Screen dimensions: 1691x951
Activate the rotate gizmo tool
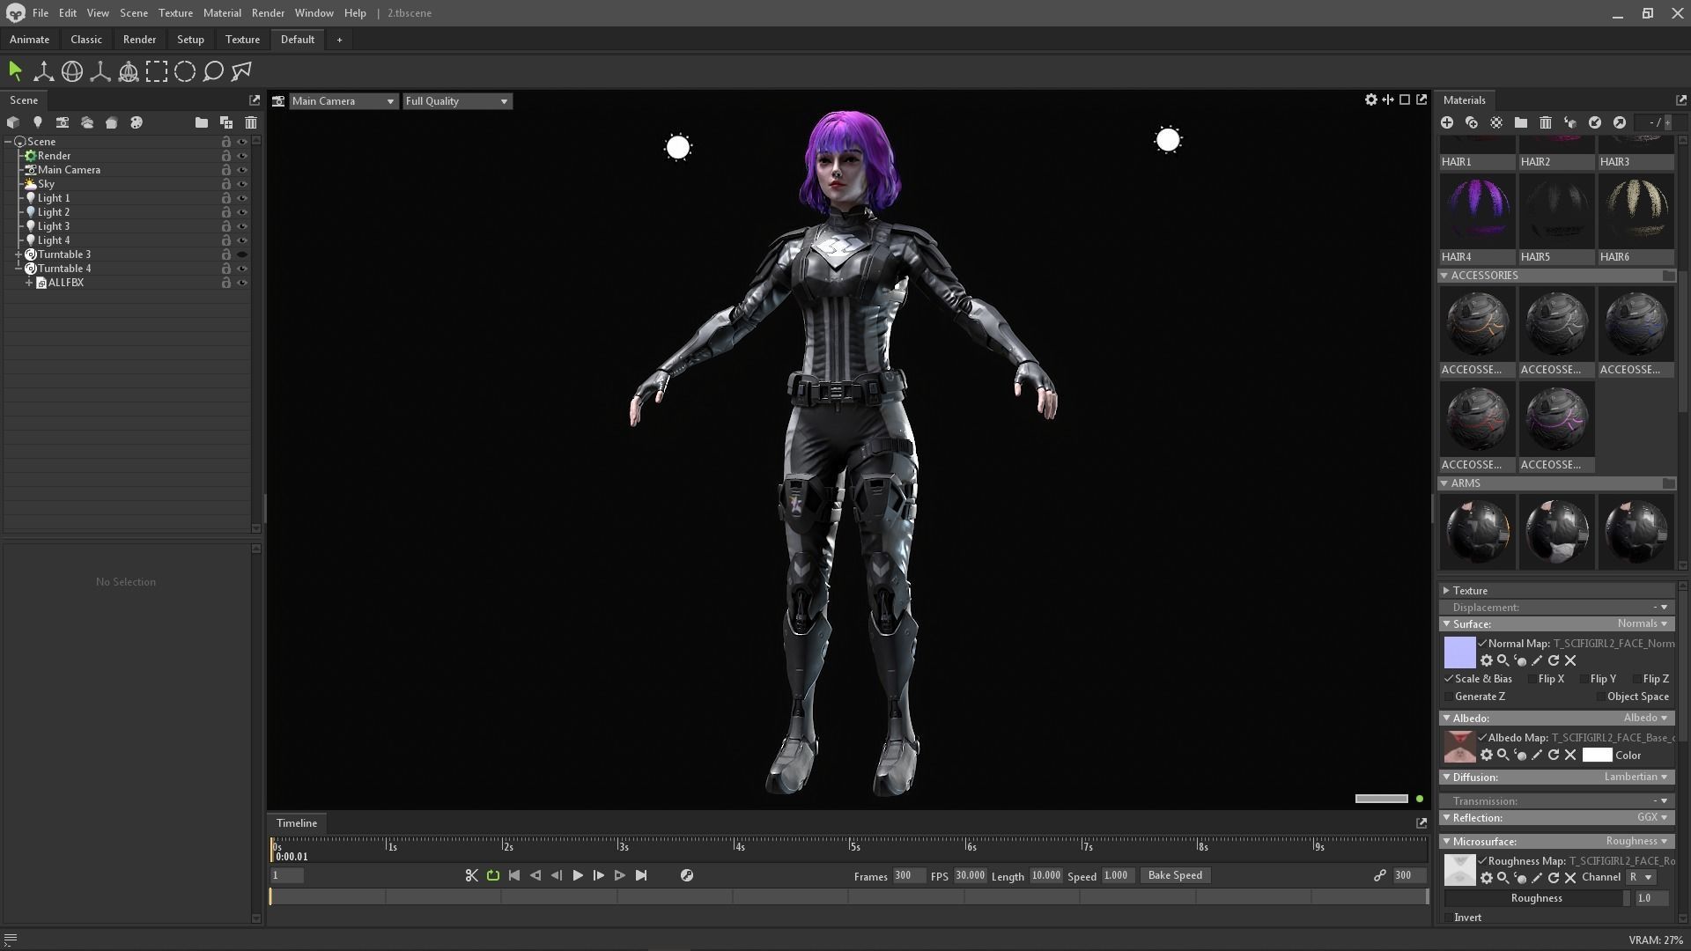point(72,71)
